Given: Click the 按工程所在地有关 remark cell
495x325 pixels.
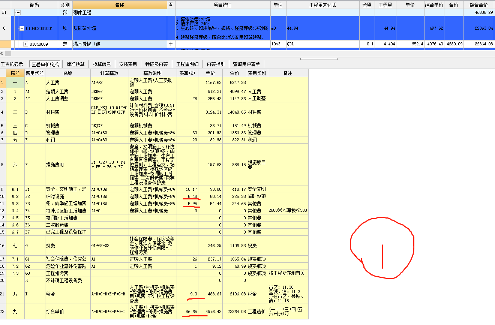Looking at the screenshot, I should coord(288,273).
